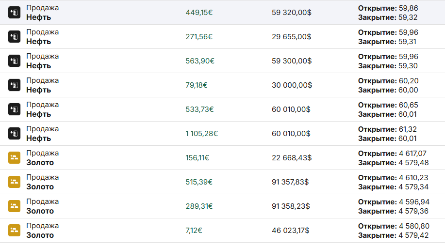Viewport: 445px width, 247px height.
Task: Click the gold bars icon in 156,11€ row
Action: (14, 158)
